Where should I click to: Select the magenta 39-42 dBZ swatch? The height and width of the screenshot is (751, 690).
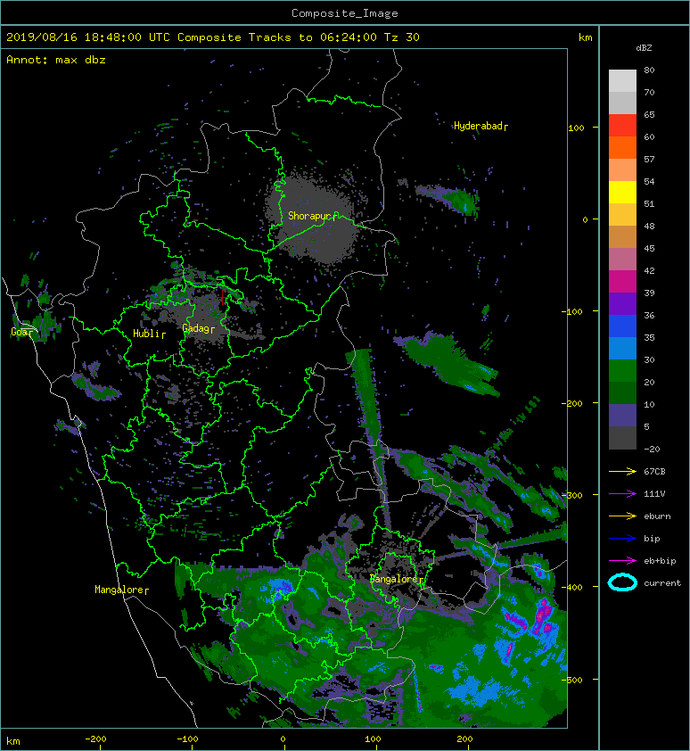click(x=622, y=282)
